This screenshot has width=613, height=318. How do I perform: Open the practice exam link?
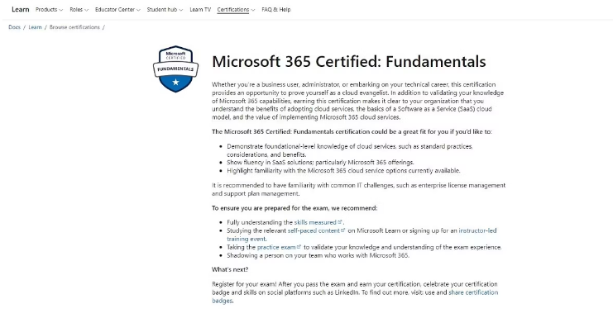(276, 247)
